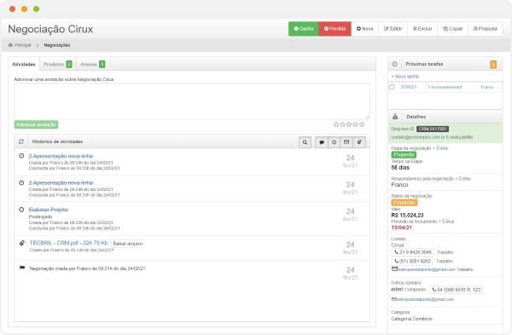
Task: Click the Detalhes panel icon
Action: coord(395,117)
